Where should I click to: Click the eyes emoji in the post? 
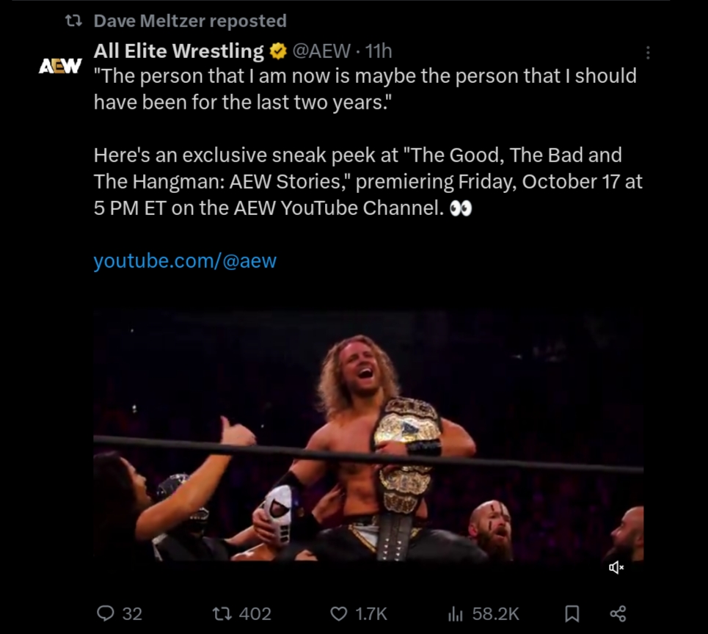click(x=461, y=208)
